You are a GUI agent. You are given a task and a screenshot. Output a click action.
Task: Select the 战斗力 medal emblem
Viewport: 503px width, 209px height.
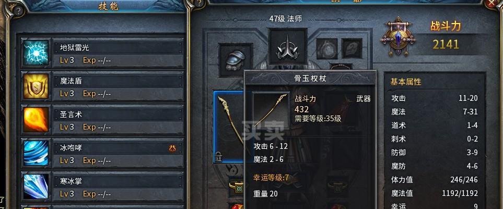[x=398, y=36]
